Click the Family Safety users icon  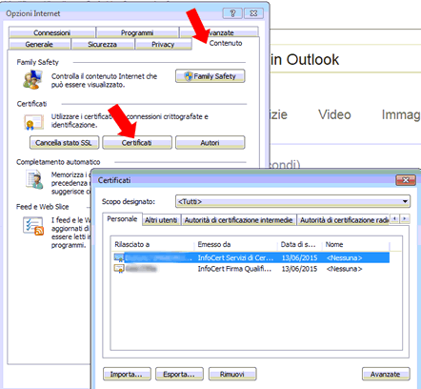(32, 79)
